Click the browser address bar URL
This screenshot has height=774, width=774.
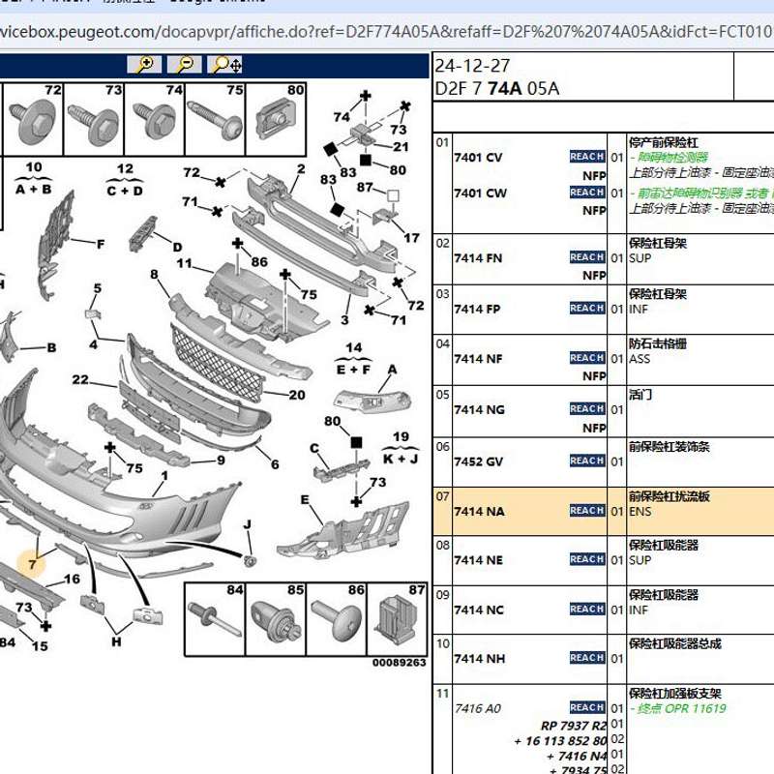[x=387, y=32]
